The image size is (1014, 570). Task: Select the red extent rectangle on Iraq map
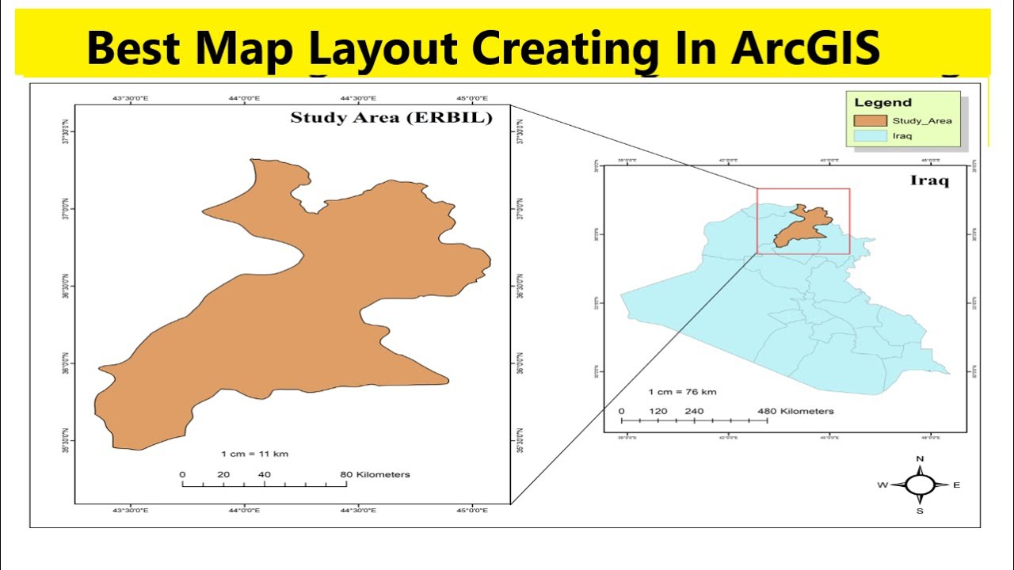pyautogui.click(x=803, y=221)
